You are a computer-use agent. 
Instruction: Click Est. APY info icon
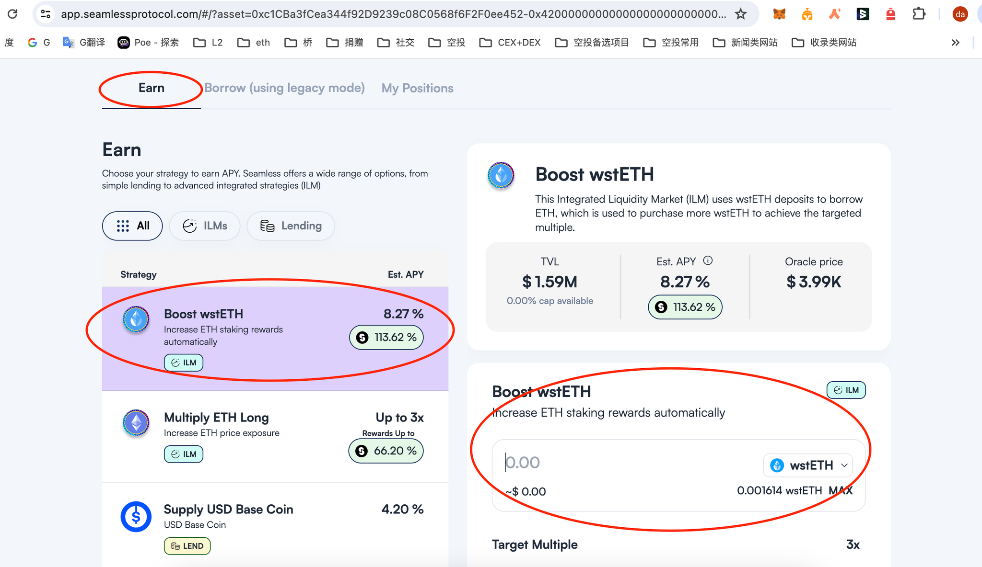pyautogui.click(x=708, y=261)
